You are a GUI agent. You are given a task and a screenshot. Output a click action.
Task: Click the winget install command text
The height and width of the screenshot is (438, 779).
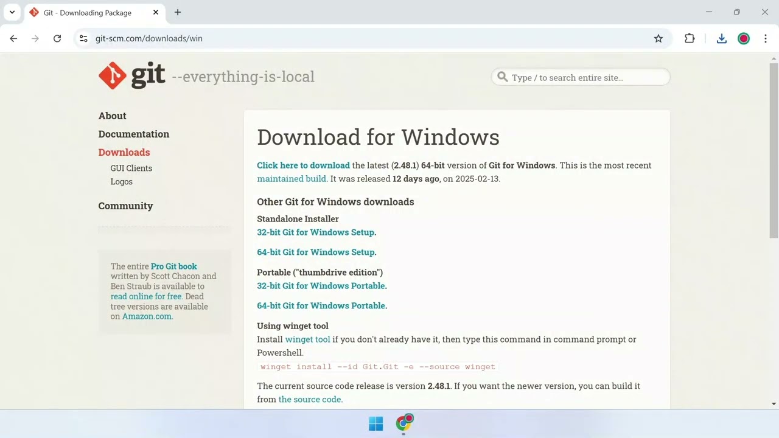[x=378, y=367]
